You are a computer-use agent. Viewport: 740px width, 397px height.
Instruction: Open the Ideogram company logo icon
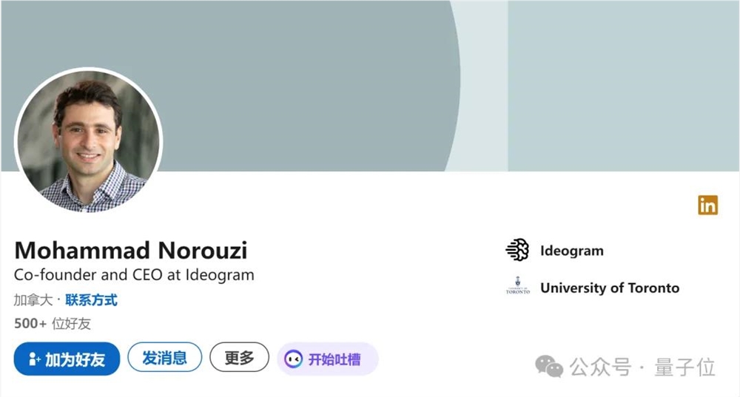(518, 250)
